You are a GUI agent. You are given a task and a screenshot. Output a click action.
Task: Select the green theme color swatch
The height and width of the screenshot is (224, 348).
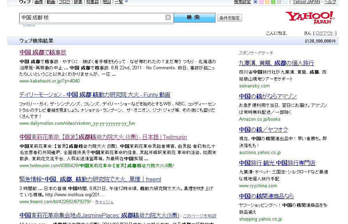point(273,2)
